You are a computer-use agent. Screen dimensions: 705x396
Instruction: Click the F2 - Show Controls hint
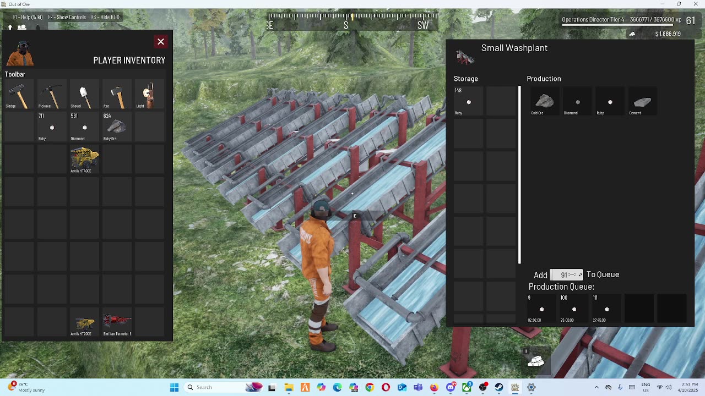click(x=67, y=17)
